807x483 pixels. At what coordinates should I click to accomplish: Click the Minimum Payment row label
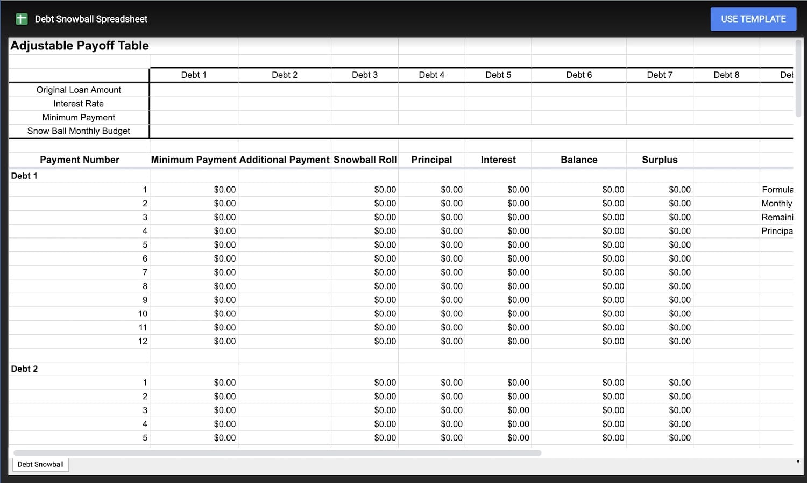pos(79,118)
